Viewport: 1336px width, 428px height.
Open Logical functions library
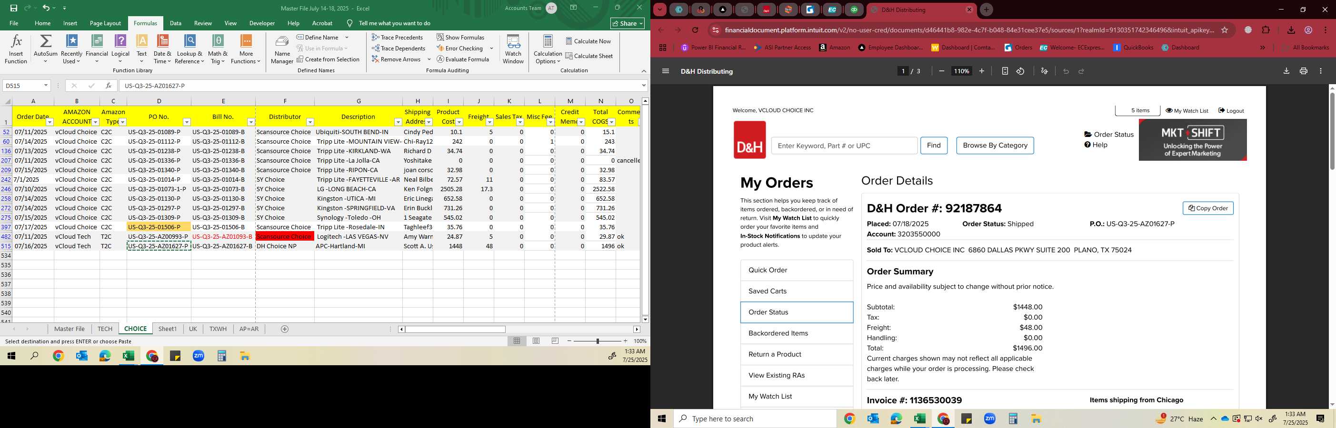(x=120, y=49)
